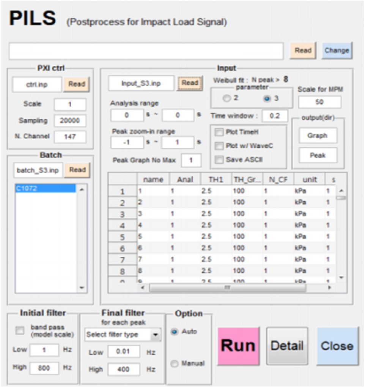This screenshot has height=387, width=365.
Task: Click the table's horizontal scroll-left arrow
Action: pyautogui.click(x=143, y=287)
